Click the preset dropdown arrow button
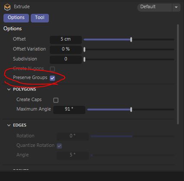 176,7
